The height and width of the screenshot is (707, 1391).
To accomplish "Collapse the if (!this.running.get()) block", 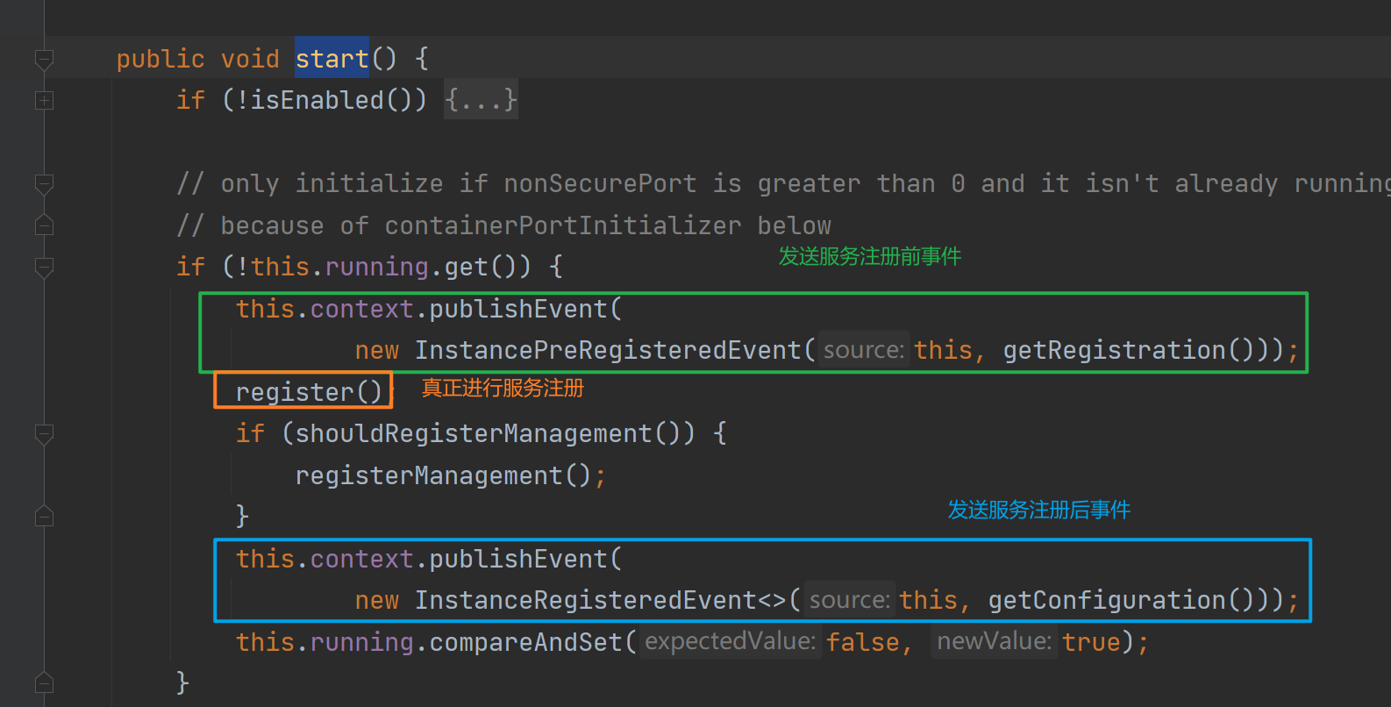I will (x=44, y=268).
